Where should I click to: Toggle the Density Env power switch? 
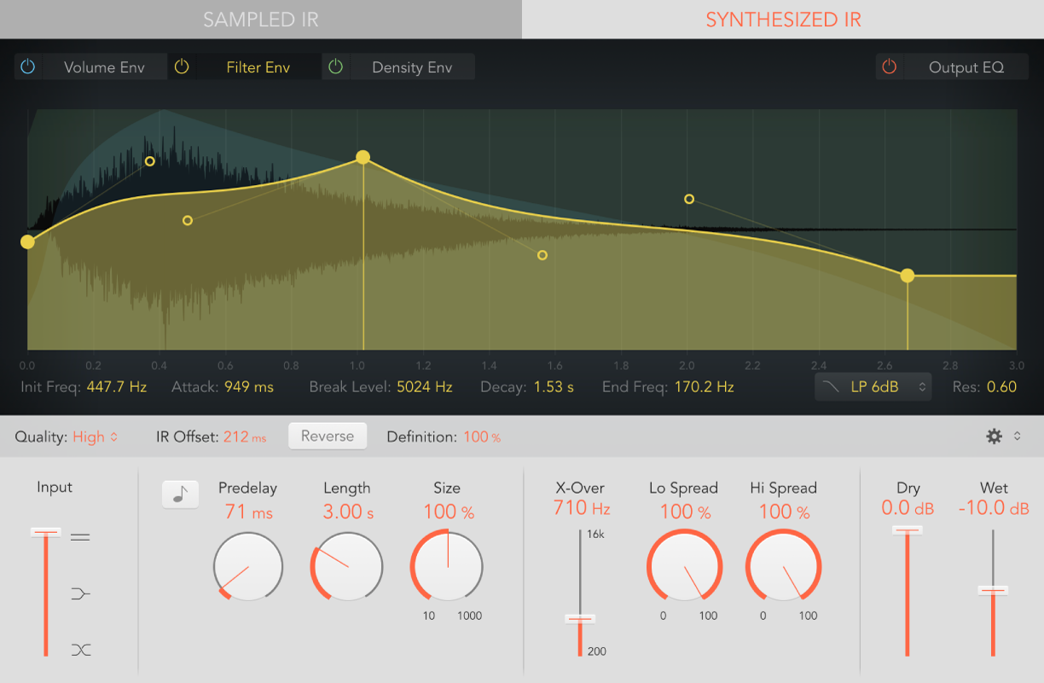[335, 66]
